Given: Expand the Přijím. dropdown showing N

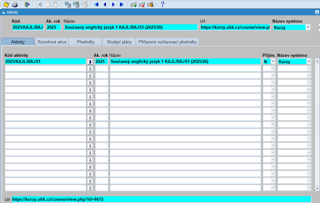Looking at the screenshot, I should click(x=273, y=62).
